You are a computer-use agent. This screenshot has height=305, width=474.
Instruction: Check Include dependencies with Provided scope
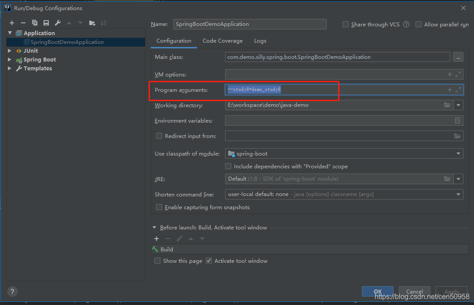(228, 166)
